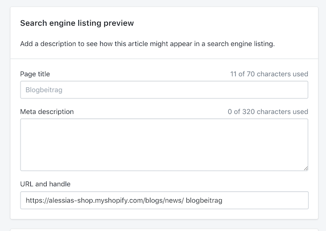Screen dimensions: 326x231
Task: Click the "Meta description" field label
Action: (47, 112)
